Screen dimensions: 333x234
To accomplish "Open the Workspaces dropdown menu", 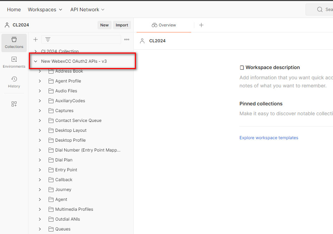I will pyautogui.click(x=45, y=10).
